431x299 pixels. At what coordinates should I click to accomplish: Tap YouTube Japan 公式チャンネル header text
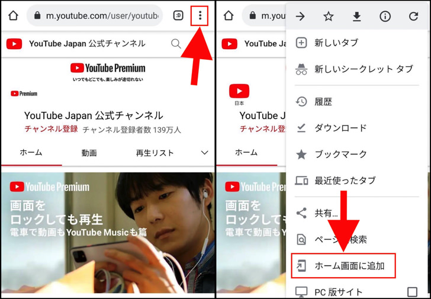coord(87,44)
